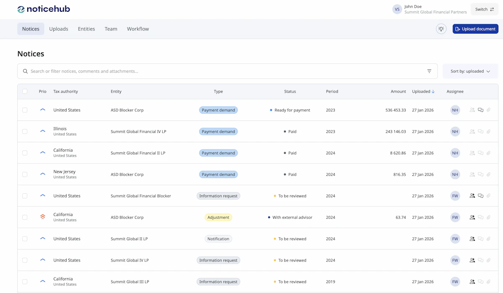Click the lightbulb tips icon
The image size is (503, 293).
(441, 29)
